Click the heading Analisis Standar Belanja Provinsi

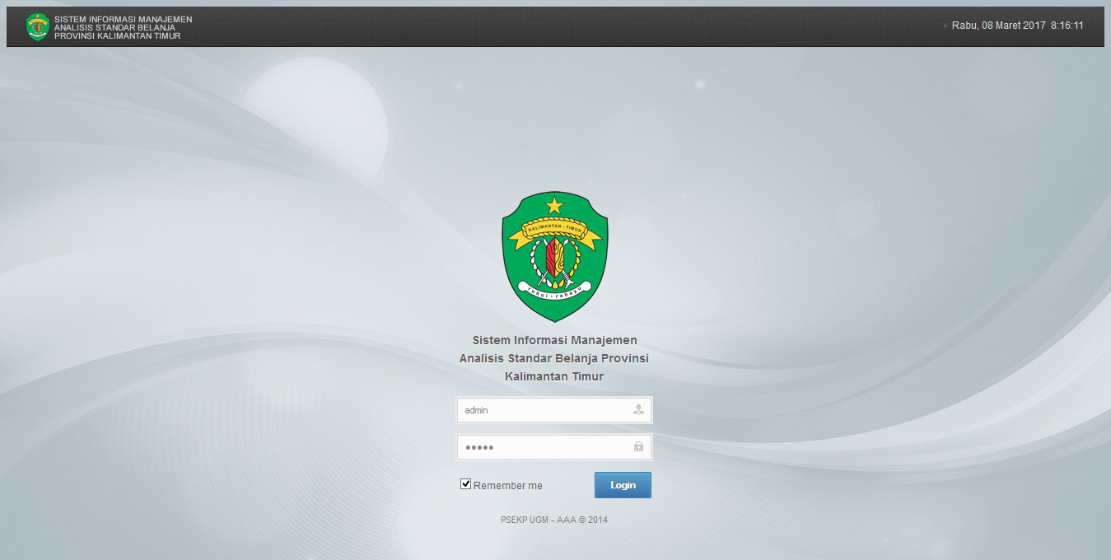coord(554,358)
